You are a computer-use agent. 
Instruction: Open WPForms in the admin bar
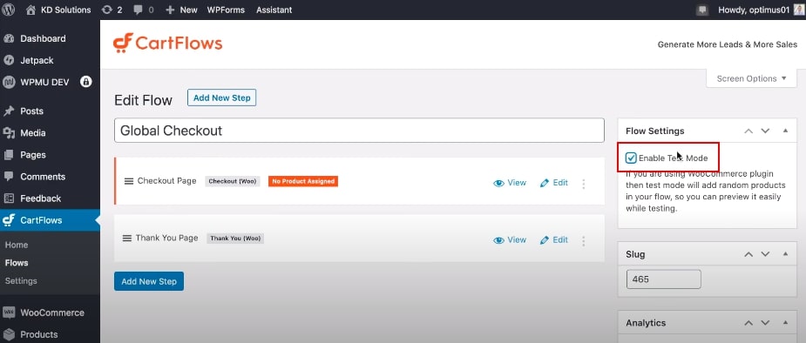point(226,10)
